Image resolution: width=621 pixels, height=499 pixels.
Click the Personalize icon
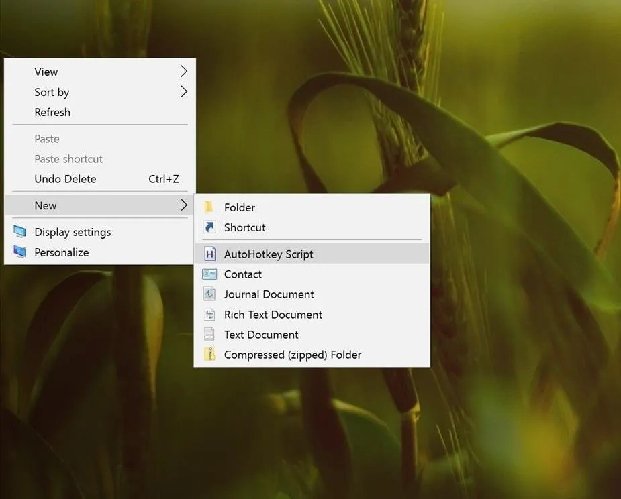(19, 252)
